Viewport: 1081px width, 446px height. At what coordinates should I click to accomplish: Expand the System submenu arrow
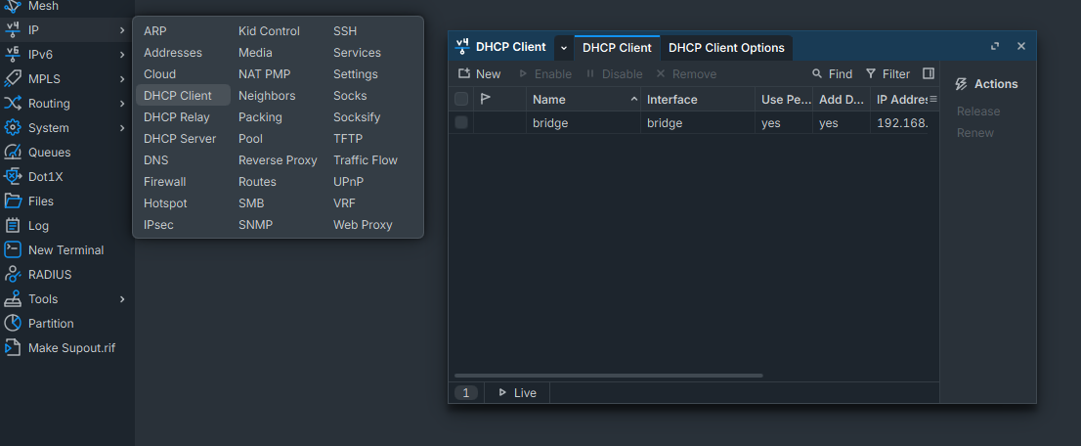122,128
